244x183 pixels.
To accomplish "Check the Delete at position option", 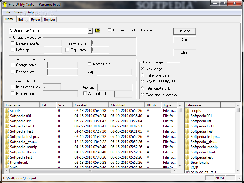I will point(13,43).
